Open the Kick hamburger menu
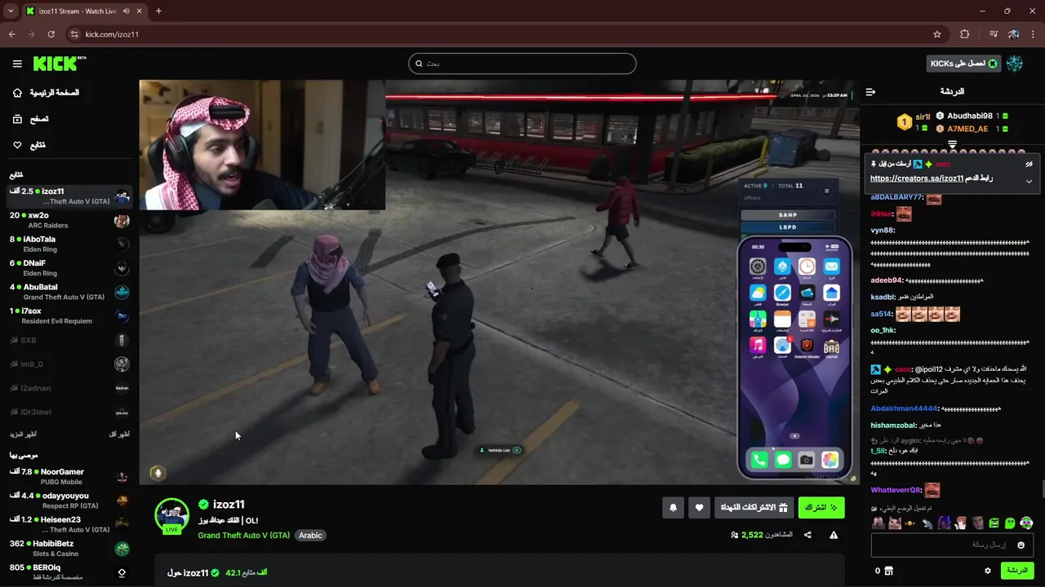Viewport: 1045px width, 587px height. [17, 64]
